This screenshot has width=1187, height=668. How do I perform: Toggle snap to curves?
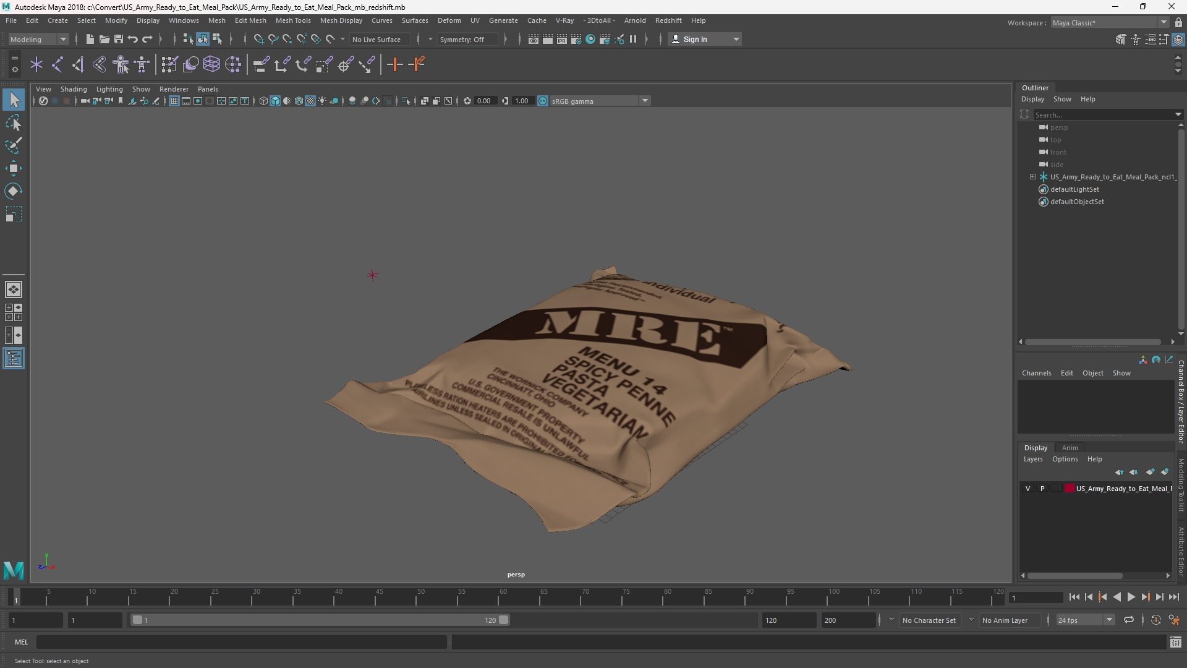tap(273, 40)
